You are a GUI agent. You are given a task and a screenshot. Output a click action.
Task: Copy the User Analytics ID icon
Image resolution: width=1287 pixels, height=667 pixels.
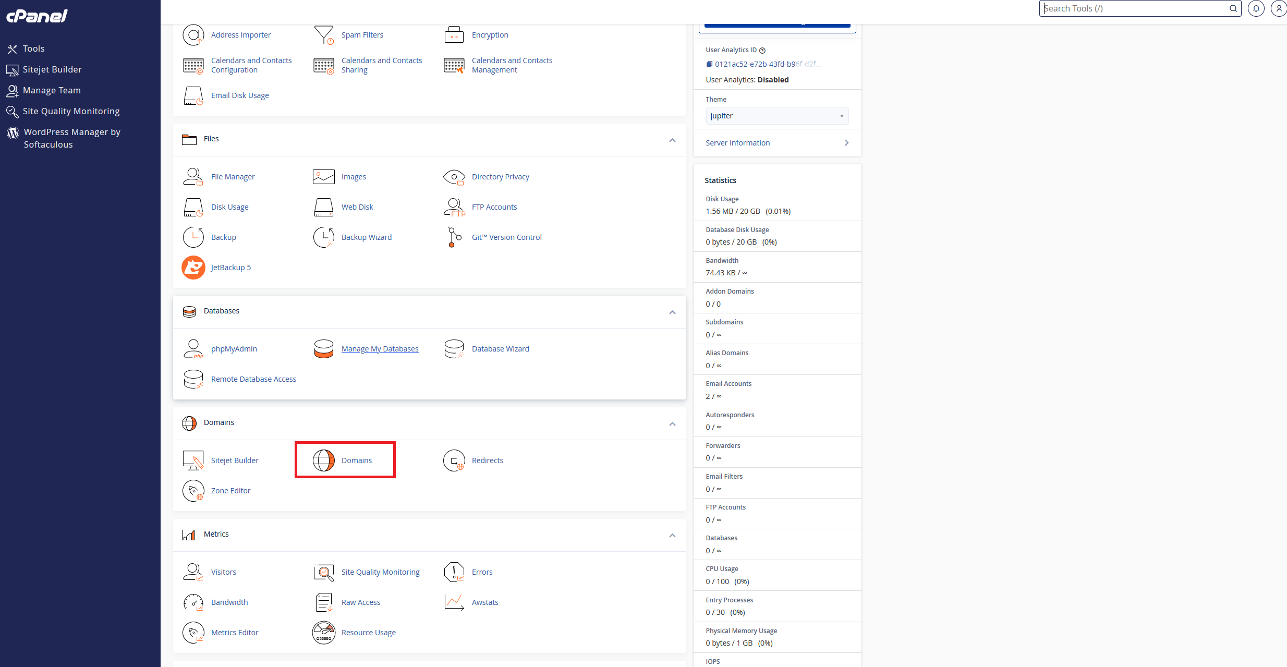pos(709,64)
